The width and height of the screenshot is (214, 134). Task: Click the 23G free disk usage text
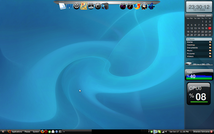click(201, 64)
